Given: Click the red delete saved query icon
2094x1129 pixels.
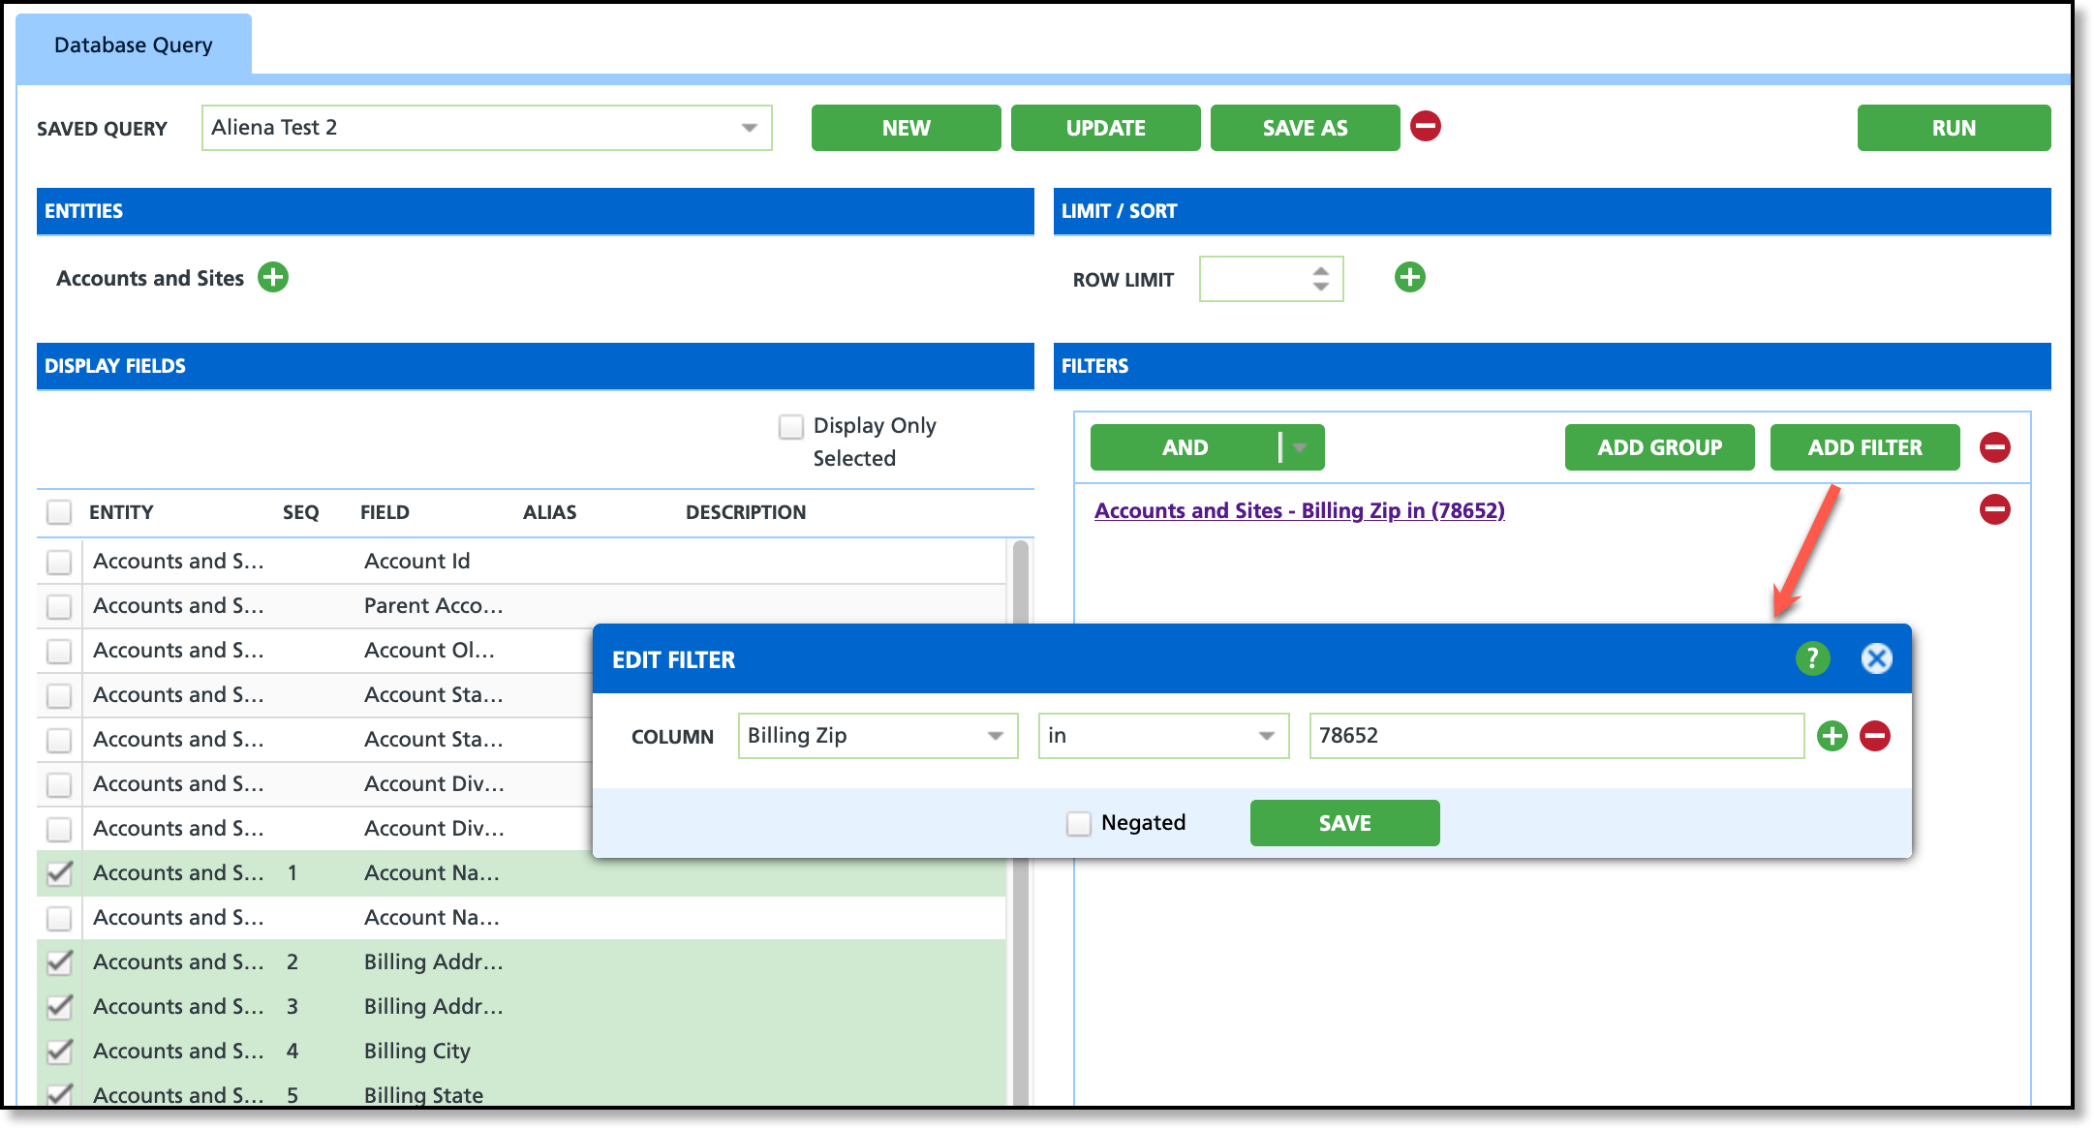Looking at the screenshot, I should 1425,127.
